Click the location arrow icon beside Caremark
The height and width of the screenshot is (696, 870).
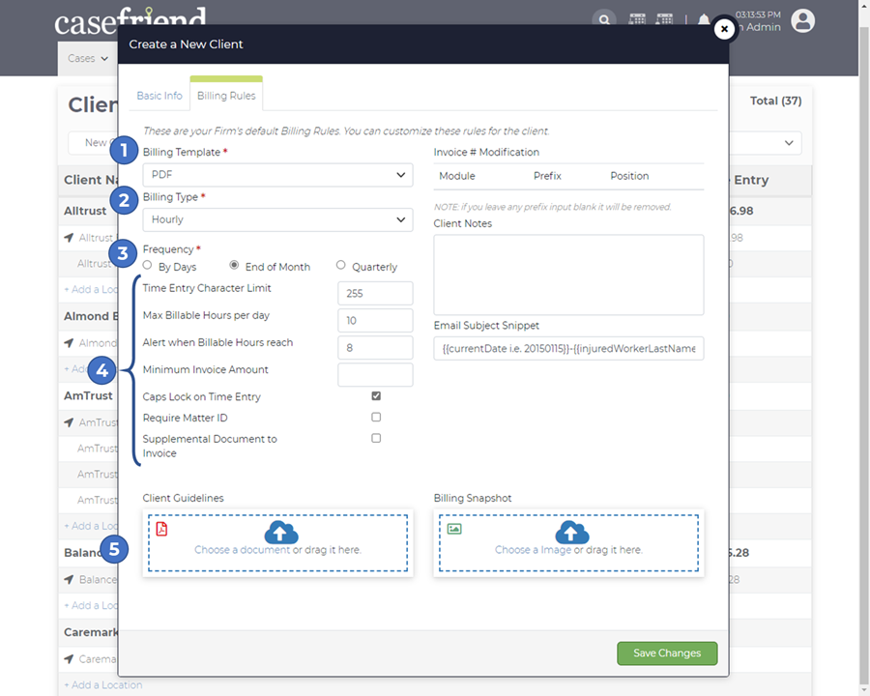(x=69, y=659)
